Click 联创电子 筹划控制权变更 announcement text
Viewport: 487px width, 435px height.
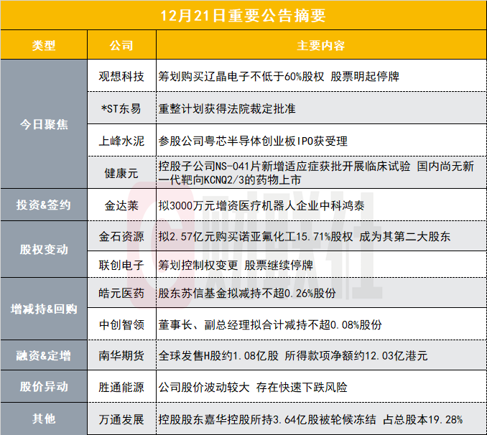tap(236, 265)
